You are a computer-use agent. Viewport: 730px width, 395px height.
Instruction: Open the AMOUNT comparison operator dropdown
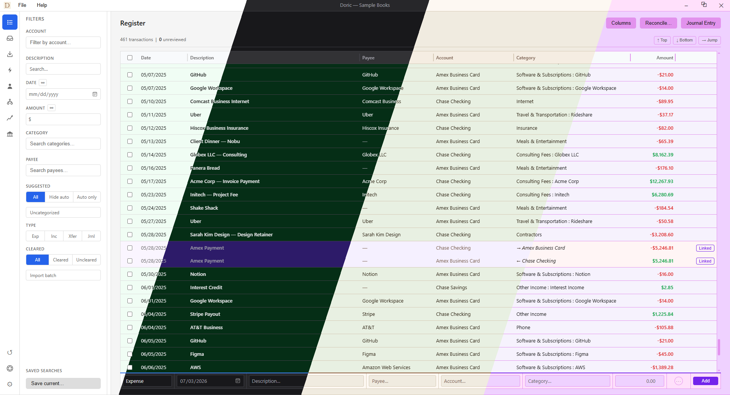[x=52, y=108]
